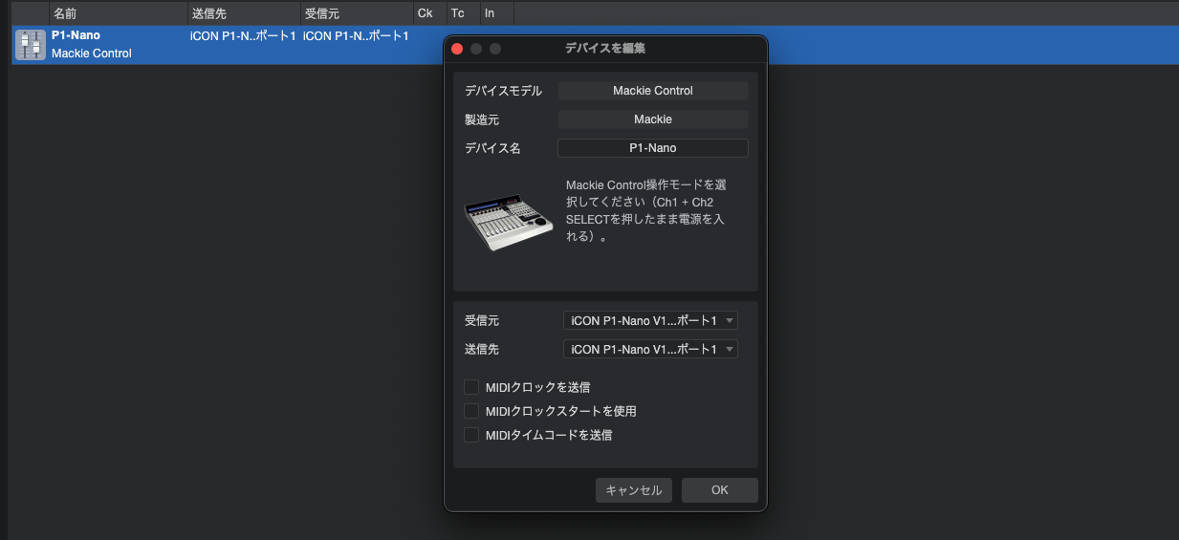Viewport: 1179px width, 540px height.
Task: Click the P1-Nano fader device icon
Action: pyautogui.click(x=31, y=45)
